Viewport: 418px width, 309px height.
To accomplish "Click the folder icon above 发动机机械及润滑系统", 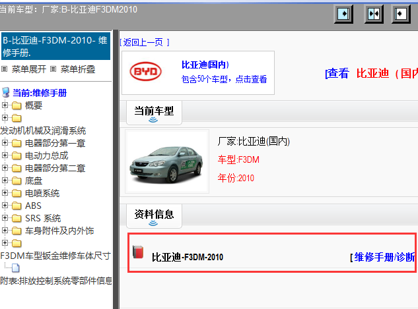I will (x=17, y=118).
